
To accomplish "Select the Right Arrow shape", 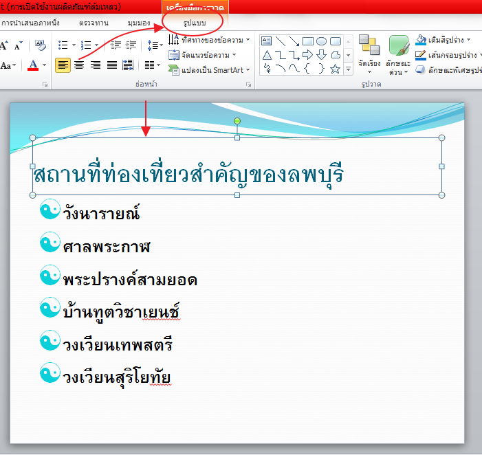I will [307, 55].
